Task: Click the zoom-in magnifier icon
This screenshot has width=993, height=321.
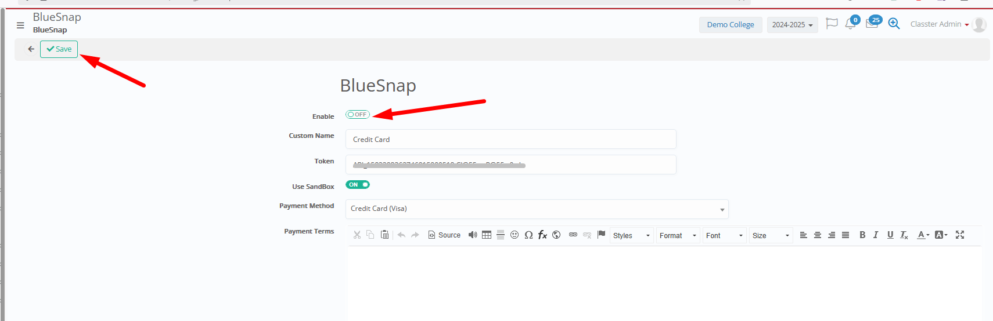Action: [x=894, y=24]
